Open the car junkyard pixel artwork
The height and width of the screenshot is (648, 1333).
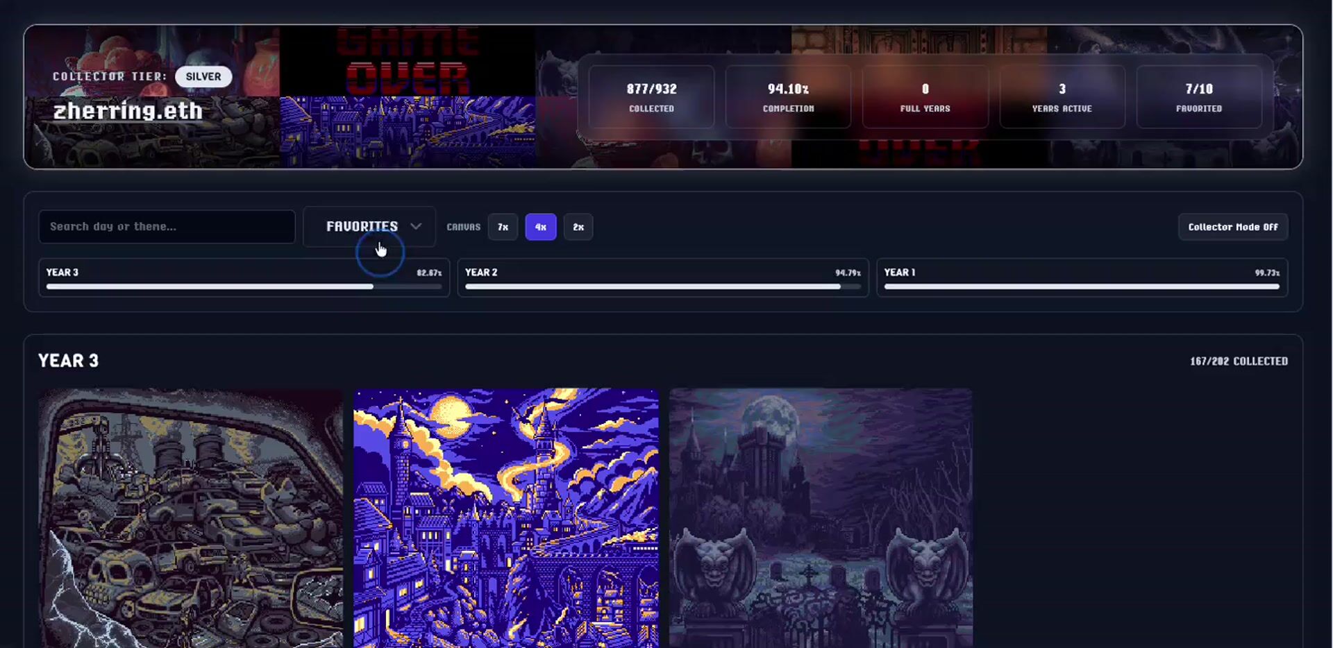coord(190,518)
